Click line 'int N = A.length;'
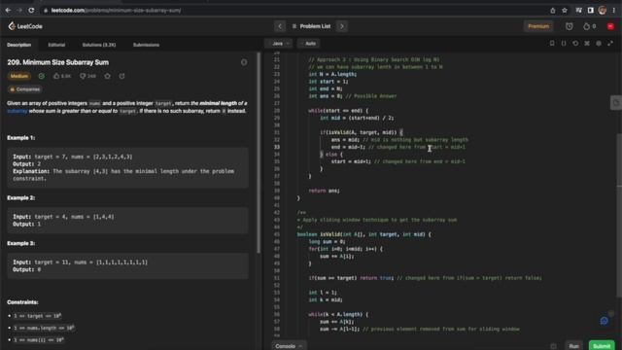This screenshot has height=350, width=622. click(x=332, y=74)
